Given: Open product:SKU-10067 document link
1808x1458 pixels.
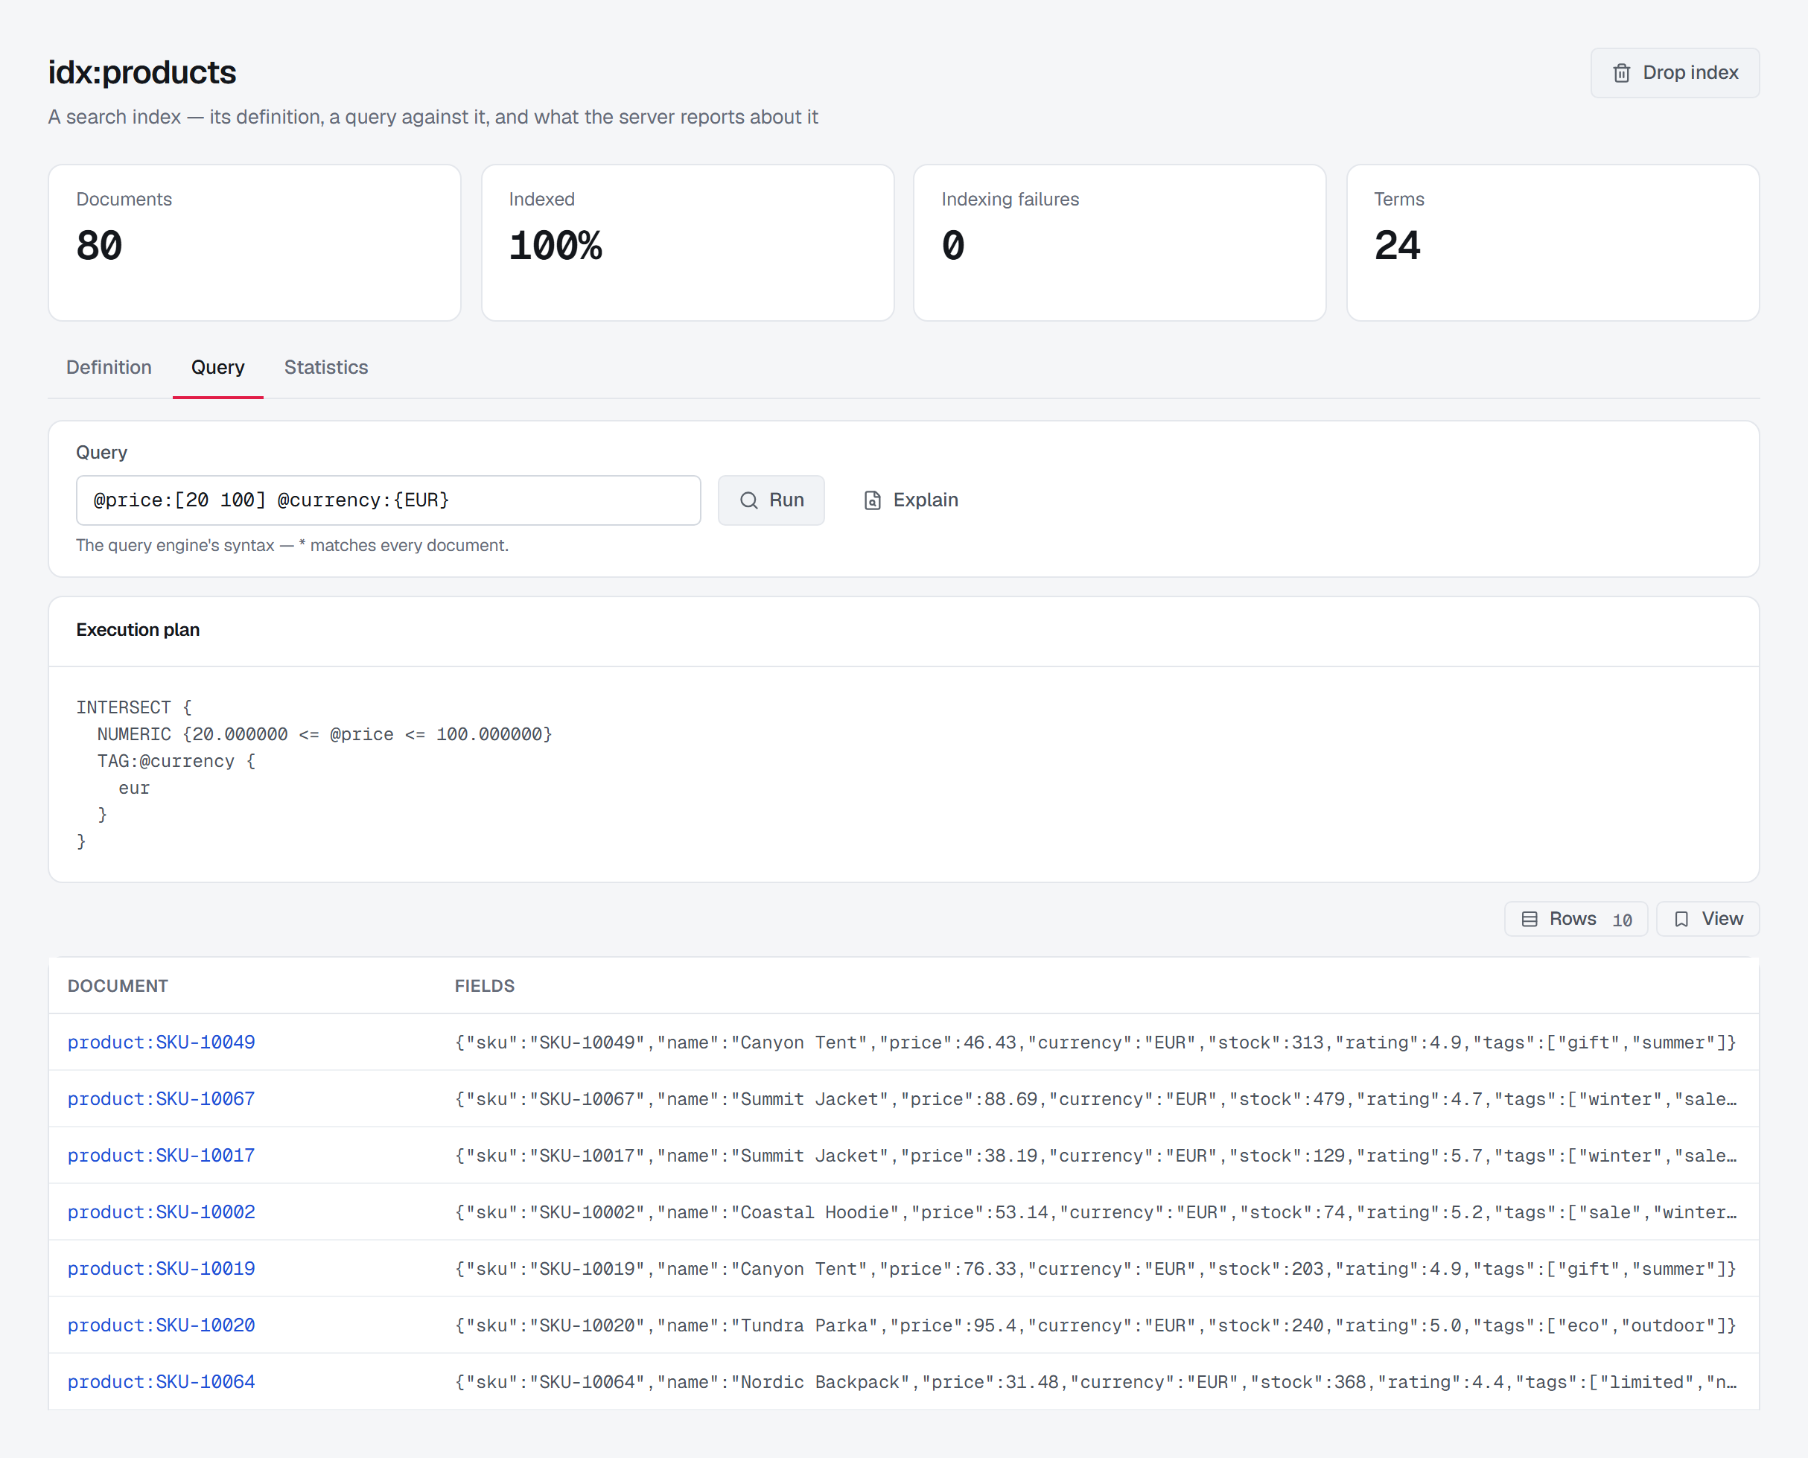Looking at the screenshot, I should click(162, 1098).
